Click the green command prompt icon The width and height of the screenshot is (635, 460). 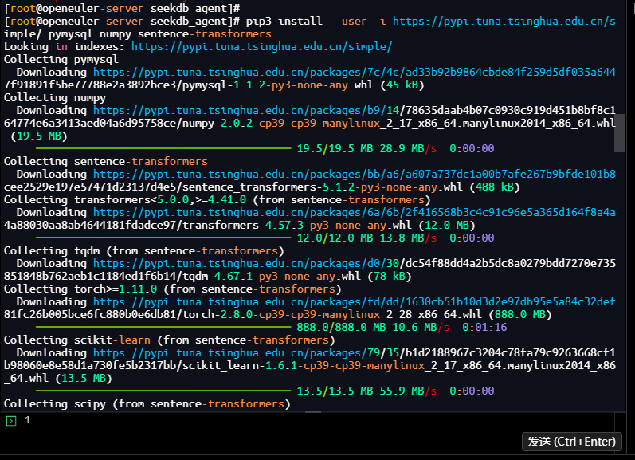coord(10,420)
